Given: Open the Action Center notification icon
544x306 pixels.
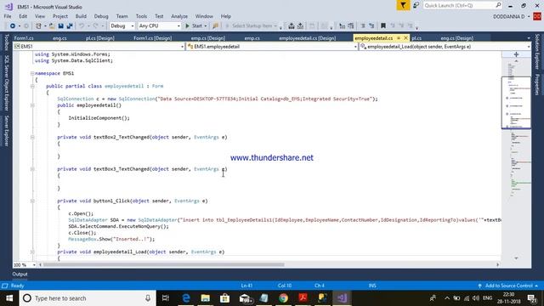Looking at the screenshot, I should click(x=532, y=298).
